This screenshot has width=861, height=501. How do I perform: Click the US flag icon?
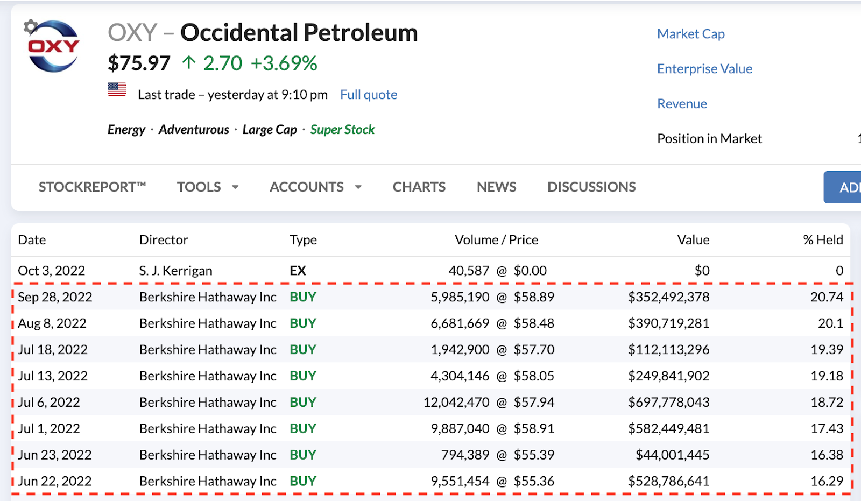117,89
